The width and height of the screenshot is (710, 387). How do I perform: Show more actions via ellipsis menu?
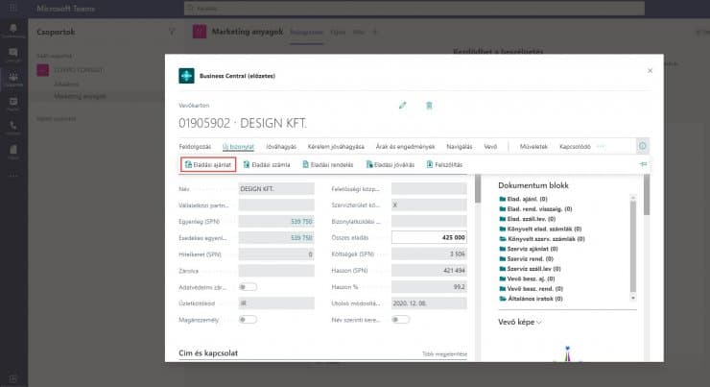[x=602, y=146]
